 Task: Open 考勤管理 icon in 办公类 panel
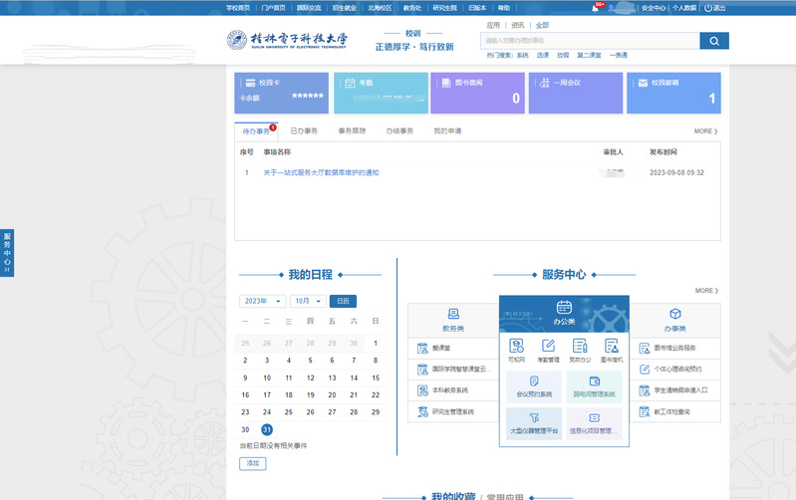pyautogui.click(x=547, y=350)
